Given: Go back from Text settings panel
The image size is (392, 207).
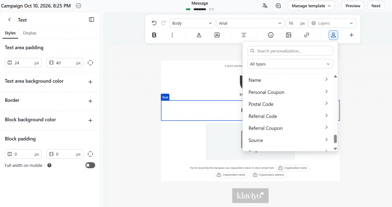Looking at the screenshot, I should click(x=9, y=20).
